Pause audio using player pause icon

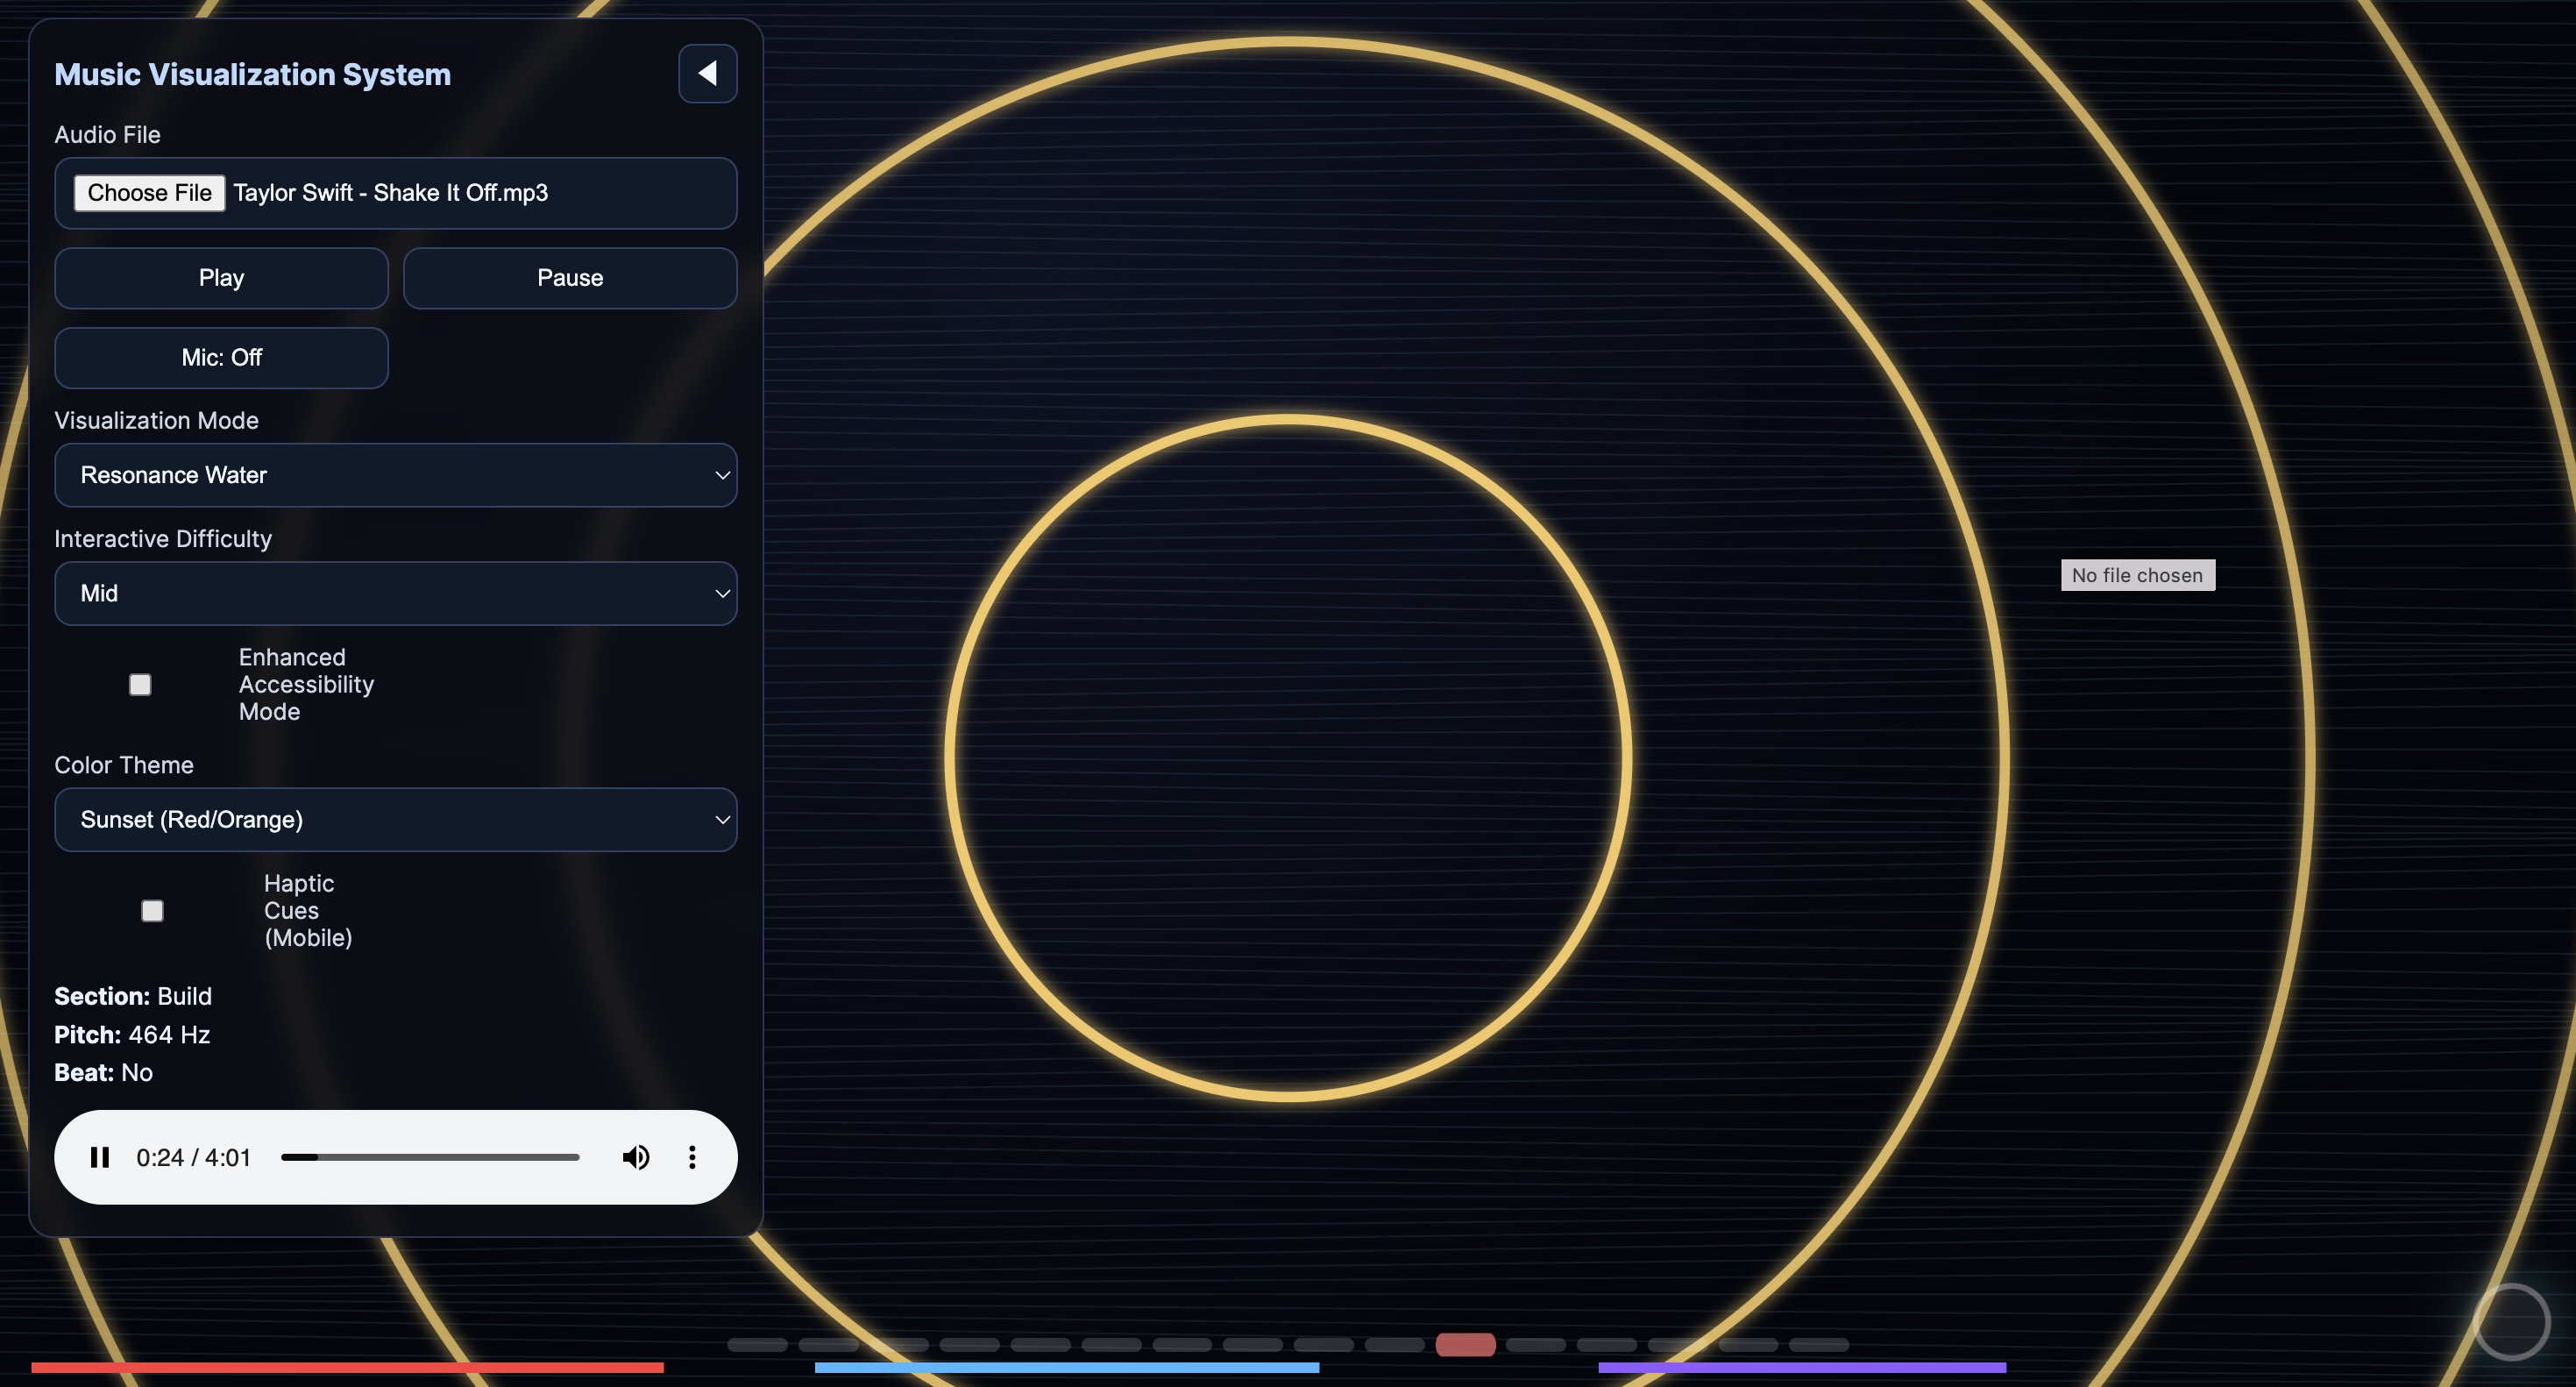(x=99, y=1157)
